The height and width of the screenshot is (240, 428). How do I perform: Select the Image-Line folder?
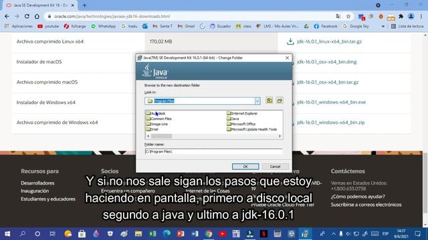click(x=157, y=124)
